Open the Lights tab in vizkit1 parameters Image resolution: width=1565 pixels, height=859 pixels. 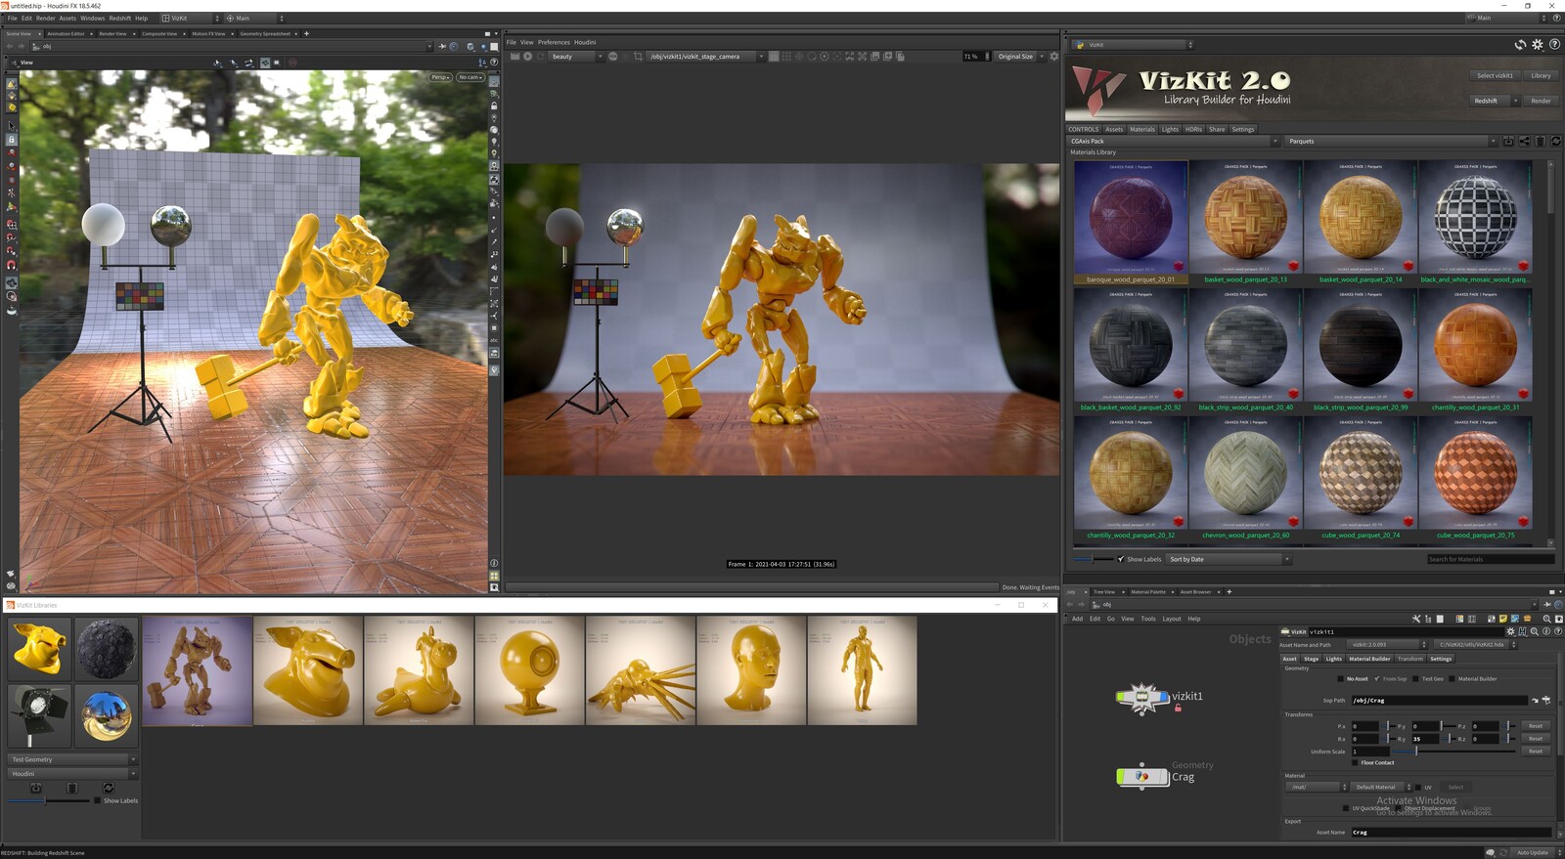coord(1334,659)
